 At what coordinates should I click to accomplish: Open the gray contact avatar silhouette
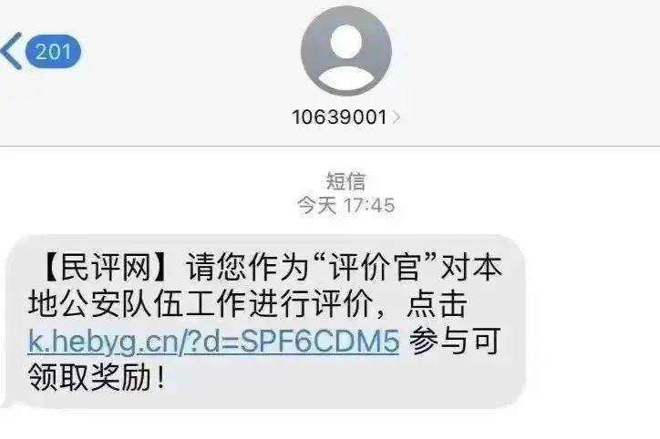pyautogui.click(x=346, y=51)
